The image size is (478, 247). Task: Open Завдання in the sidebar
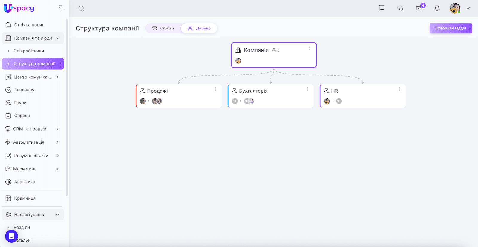tap(24, 90)
